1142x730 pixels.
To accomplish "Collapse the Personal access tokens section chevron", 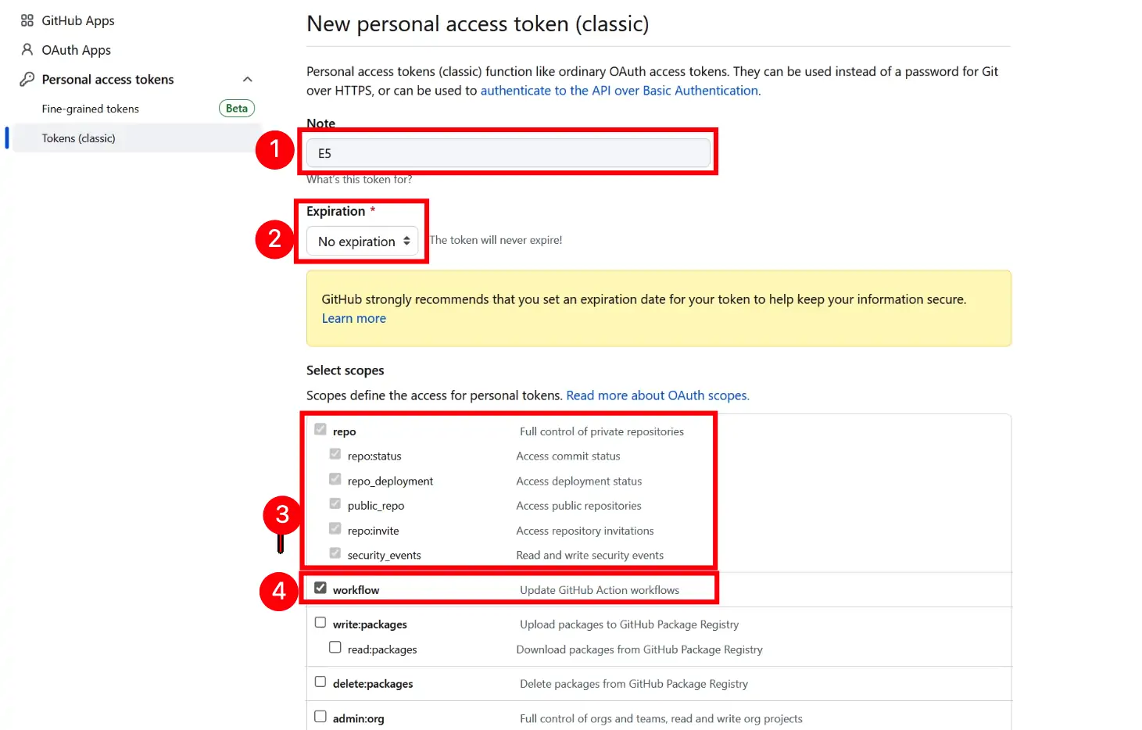I will (248, 79).
